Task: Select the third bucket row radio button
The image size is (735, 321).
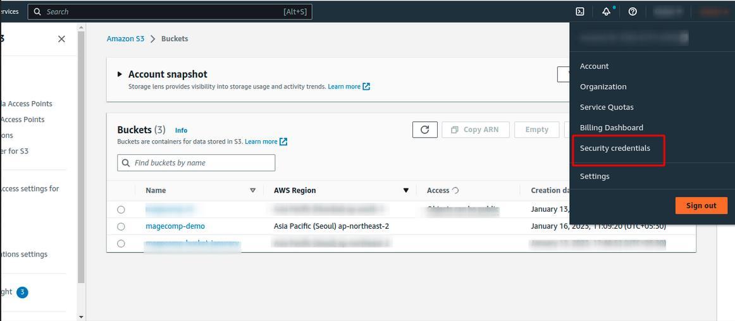Action: 121,244
